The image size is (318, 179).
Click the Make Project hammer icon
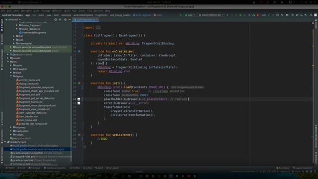click(x=180, y=15)
